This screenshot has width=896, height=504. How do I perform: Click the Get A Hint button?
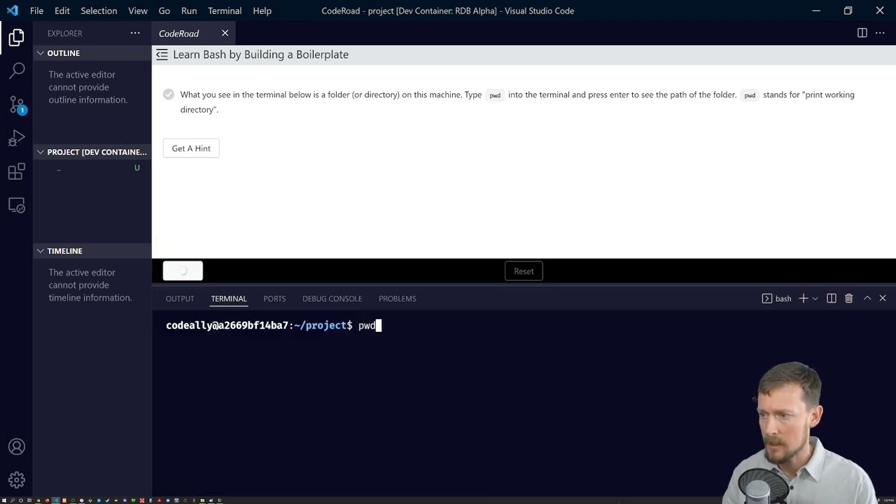191,148
